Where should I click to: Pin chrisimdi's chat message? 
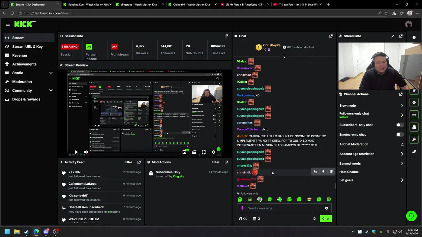click(x=323, y=172)
